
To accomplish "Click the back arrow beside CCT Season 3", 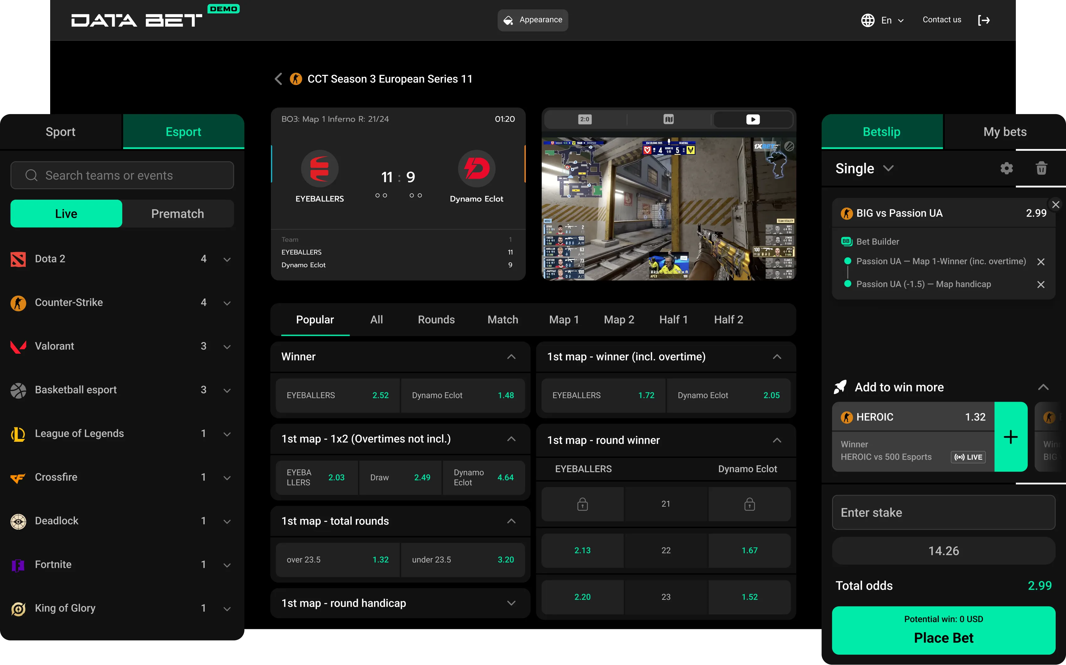I will pos(278,79).
